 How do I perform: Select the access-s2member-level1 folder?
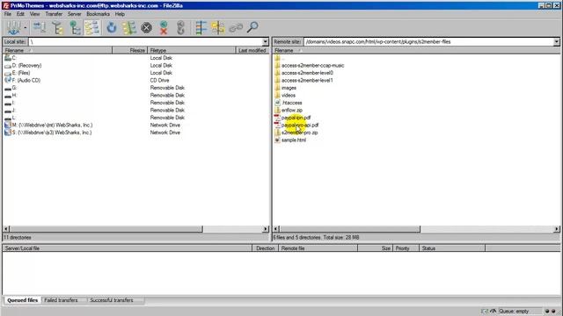(304, 80)
